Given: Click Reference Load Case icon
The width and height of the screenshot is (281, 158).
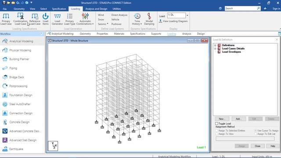Looking at the screenshot, I should [x=35, y=19].
